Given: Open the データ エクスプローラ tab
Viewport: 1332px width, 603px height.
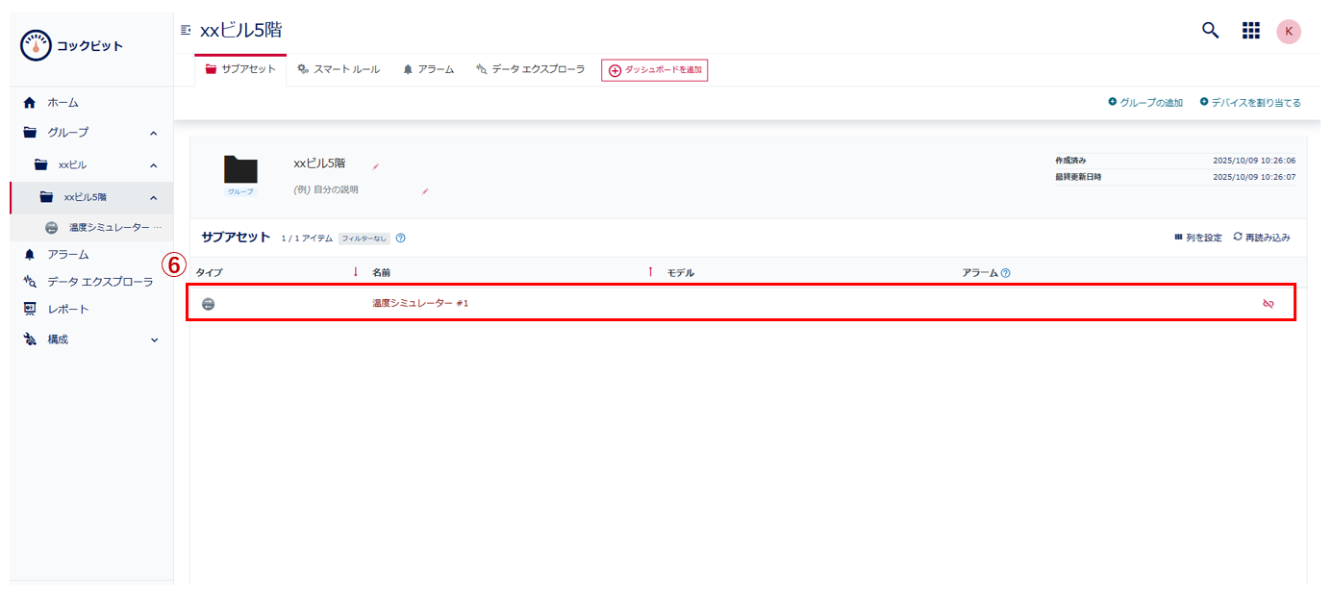Looking at the screenshot, I should (530, 69).
